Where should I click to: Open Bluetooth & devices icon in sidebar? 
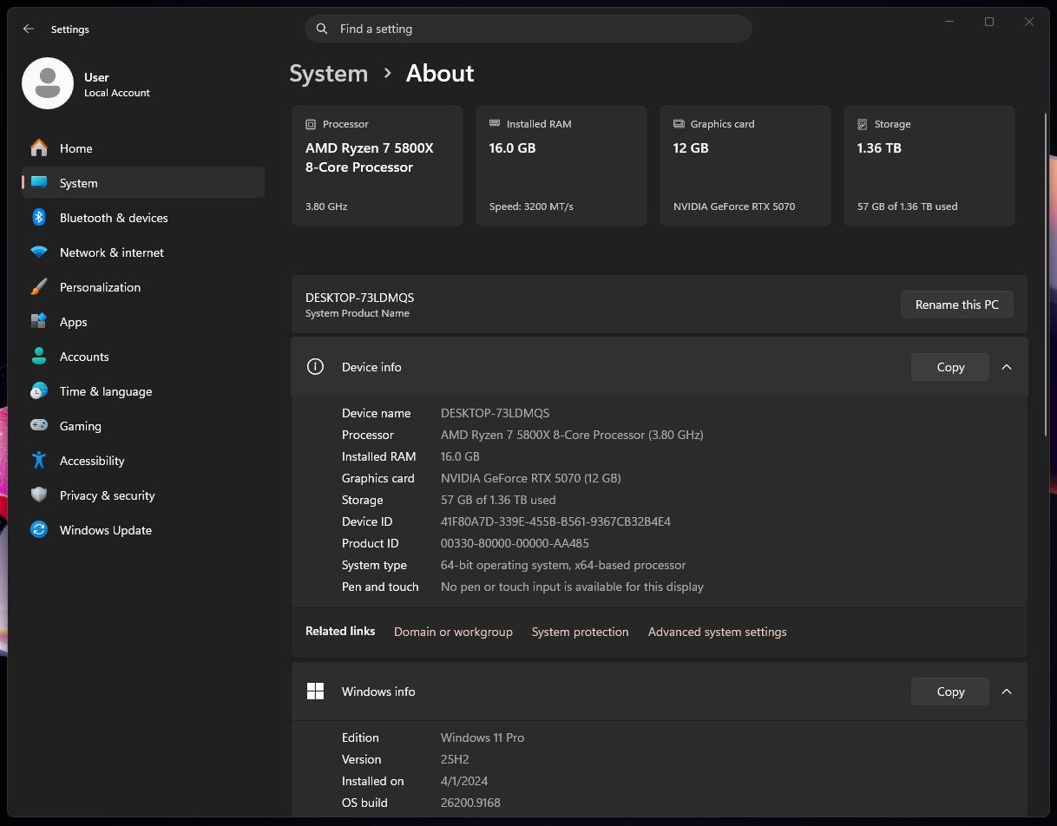click(39, 218)
